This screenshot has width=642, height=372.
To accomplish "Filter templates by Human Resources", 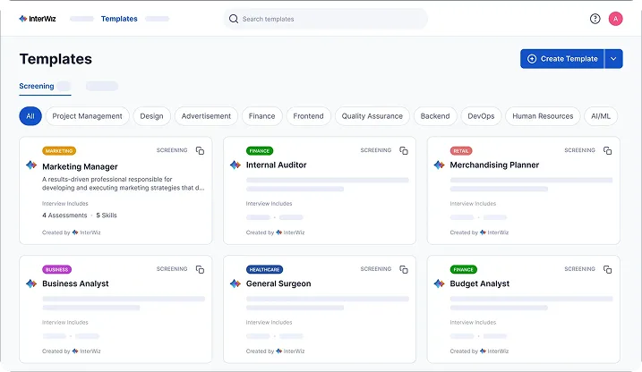I will tap(543, 116).
